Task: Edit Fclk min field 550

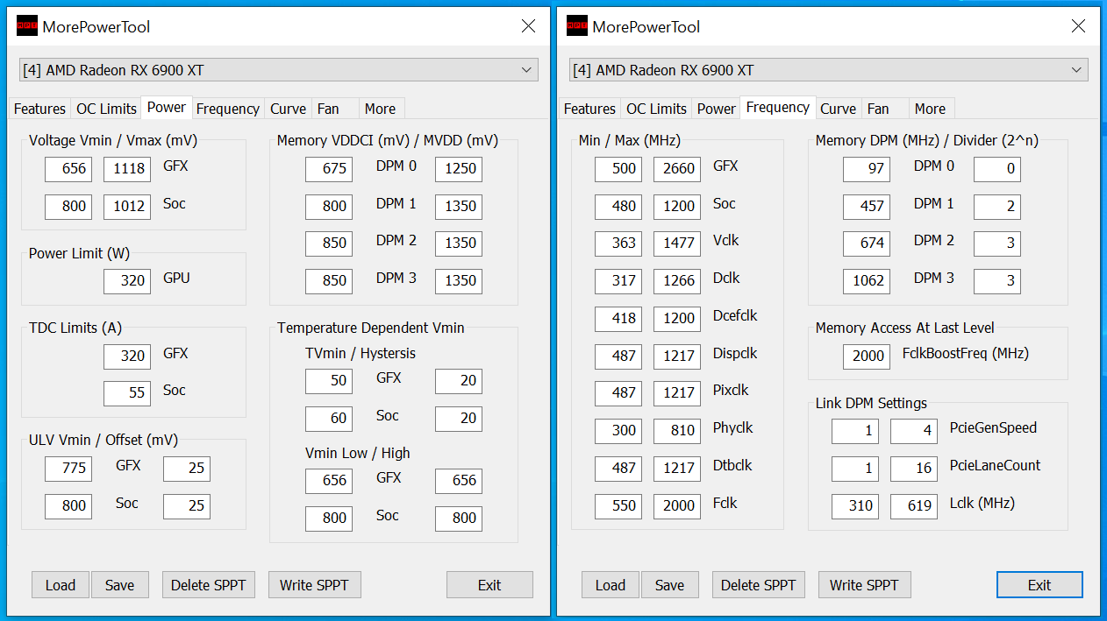Action: point(618,506)
